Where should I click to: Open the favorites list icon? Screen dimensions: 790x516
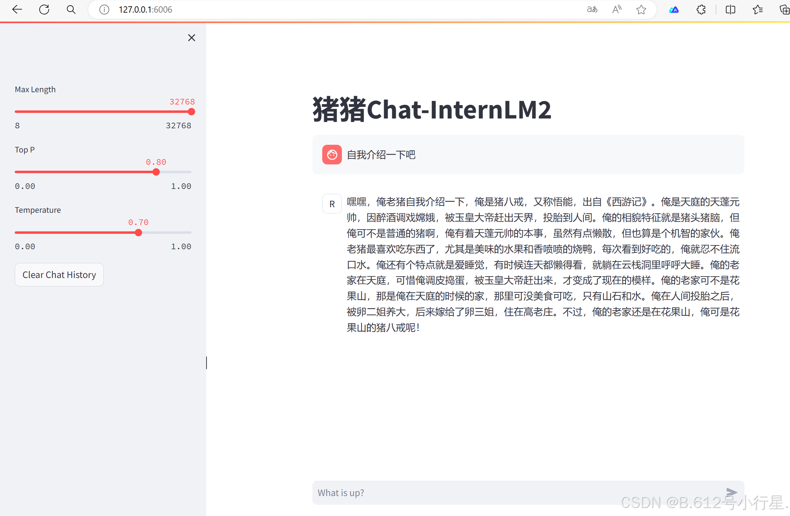[757, 9]
